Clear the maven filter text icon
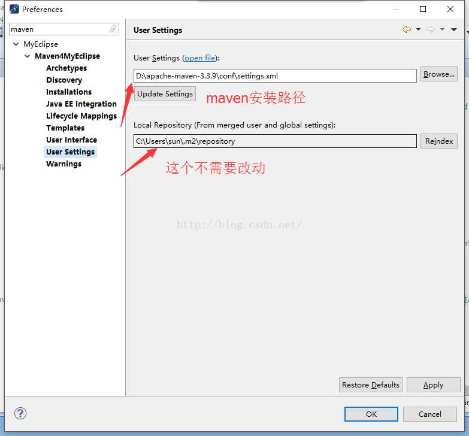Image resolution: width=469 pixels, height=436 pixels. click(x=113, y=29)
